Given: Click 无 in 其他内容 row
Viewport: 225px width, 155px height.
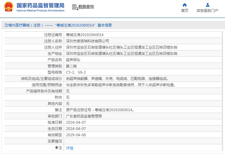Looking at the screenshot, I should click(68, 104).
